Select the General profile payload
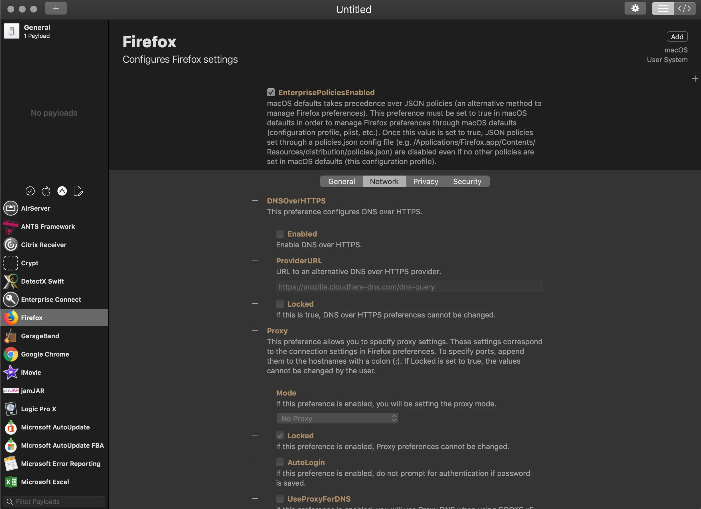This screenshot has width=701, height=509. 54,31
